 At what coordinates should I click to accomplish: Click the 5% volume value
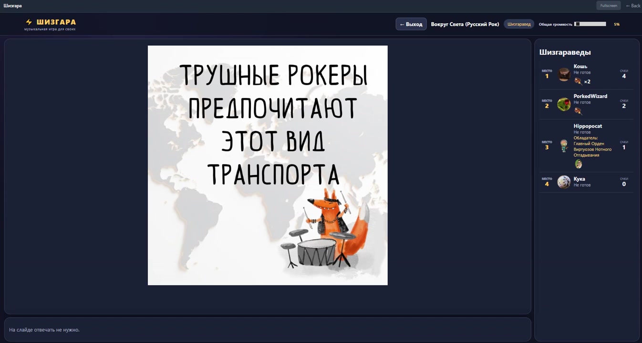click(617, 24)
